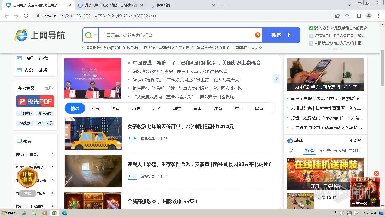Viewport: 385px width, 217px height.
Task: Open the phone article image 长时间刷手机
Action: (325, 75)
